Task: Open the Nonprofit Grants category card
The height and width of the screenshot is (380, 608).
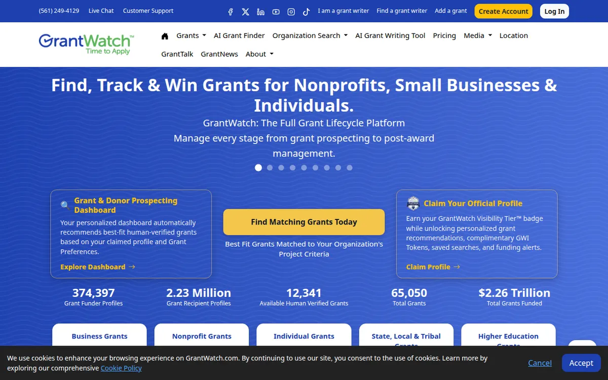Action: 202,336
